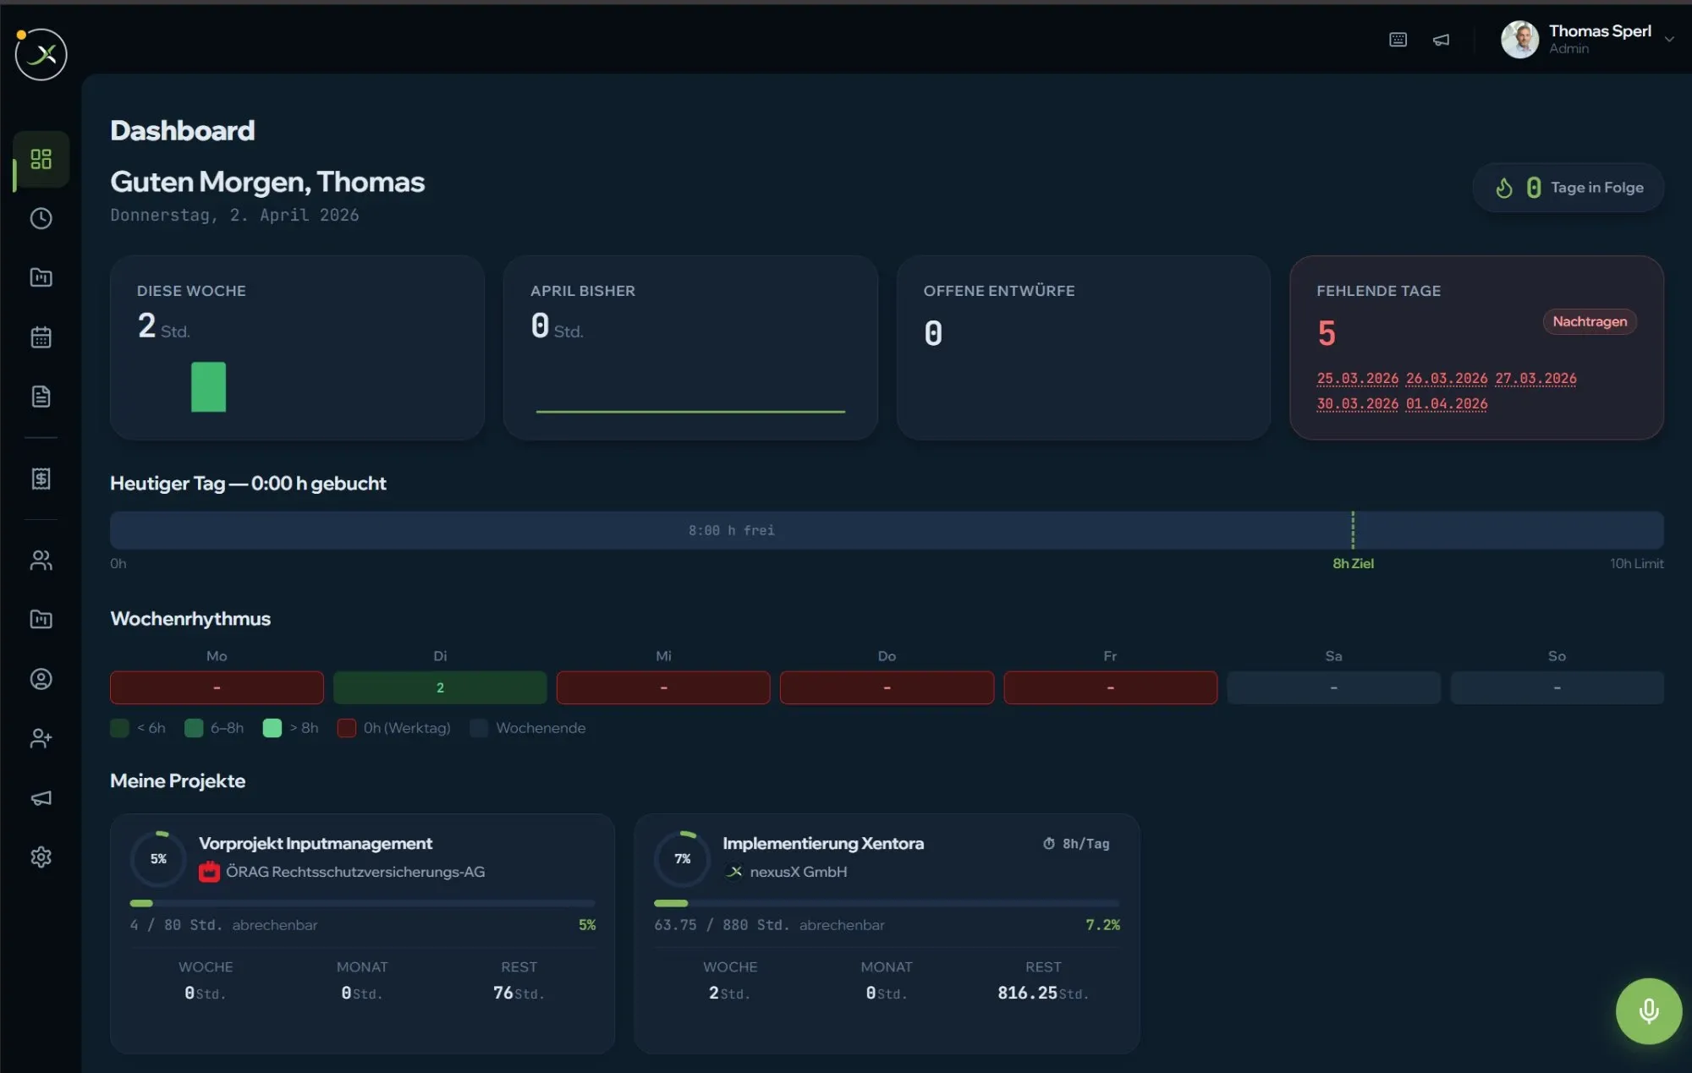Click the megaphone icon in top bar
This screenshot has width=1692, height=1073.
pyautogui.click(x=1441, y=40)
